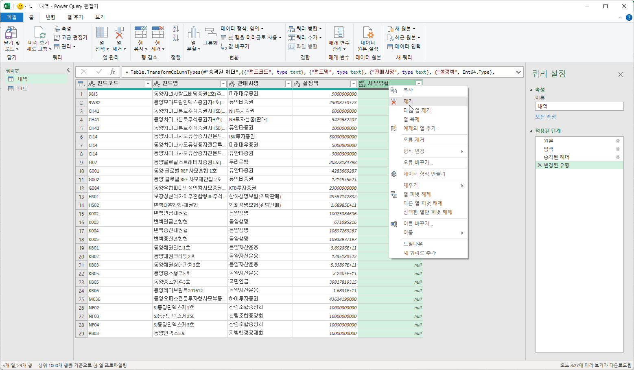
Task: Delete the 변경된 유형 step with X icon
Action: click(x=540, y=165)
